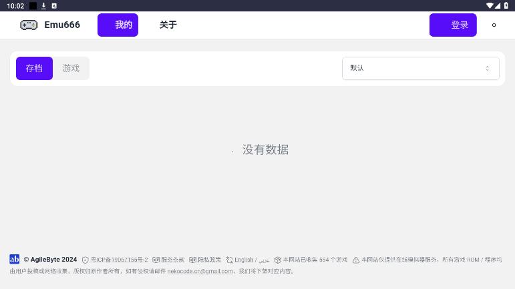Image resolution: width=515 pixels, height=289 pixels.
Task: Click the nekocode.cn@gmail.com email link
Action: [200, 271]
